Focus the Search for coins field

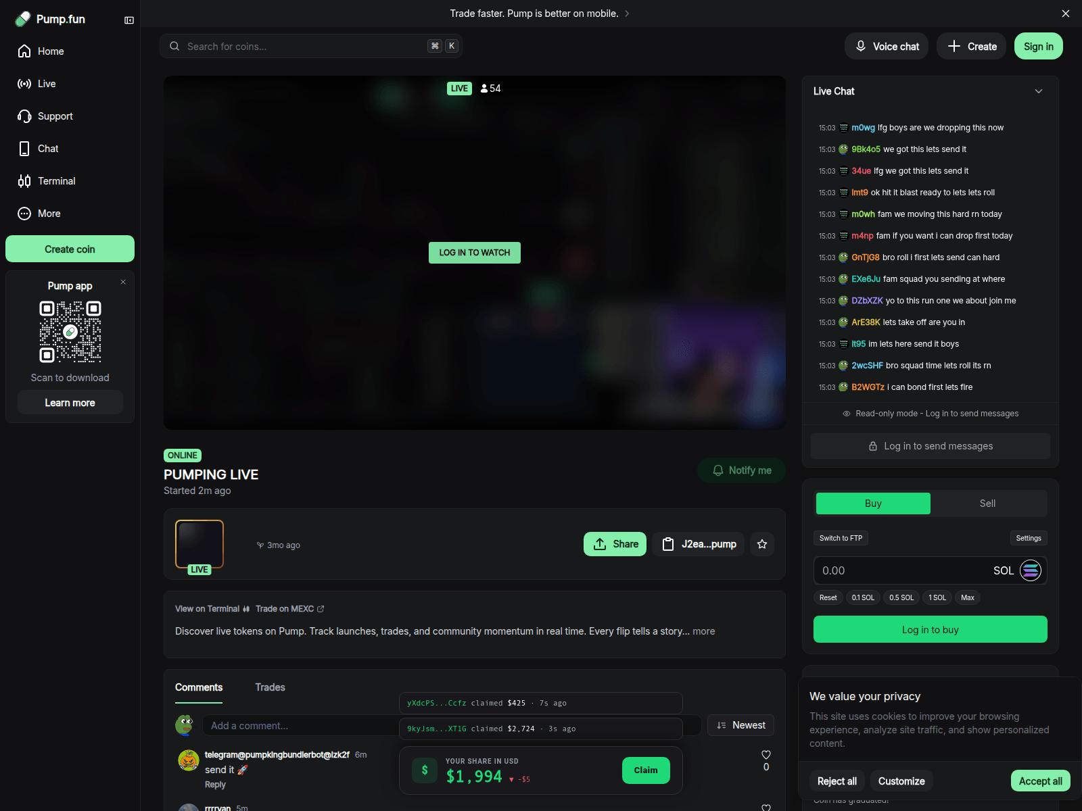[x=311, y=46]
